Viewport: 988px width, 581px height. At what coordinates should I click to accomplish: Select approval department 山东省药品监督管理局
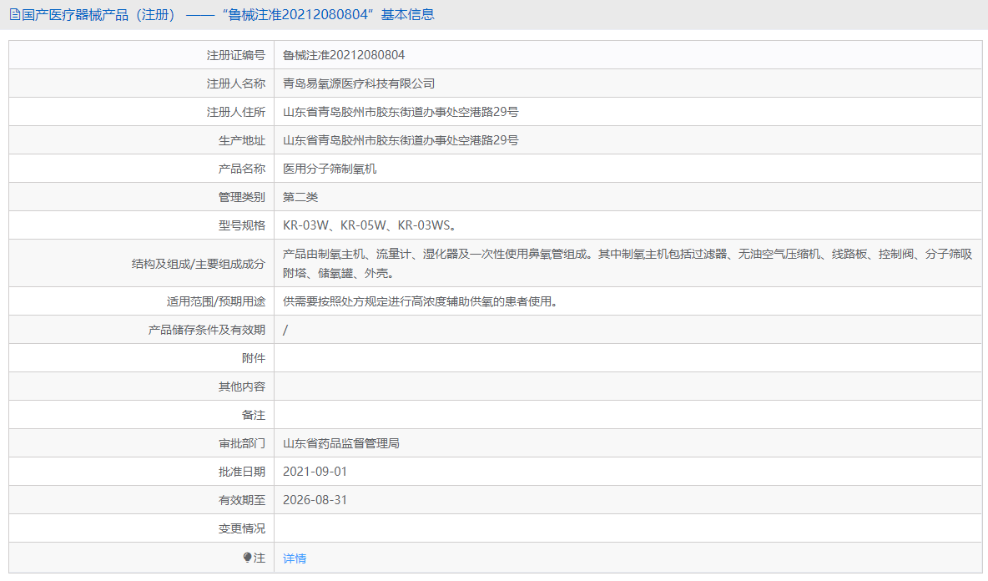click(341, 443)
